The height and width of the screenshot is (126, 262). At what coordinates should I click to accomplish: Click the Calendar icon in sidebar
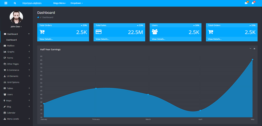tap(5, 113)
